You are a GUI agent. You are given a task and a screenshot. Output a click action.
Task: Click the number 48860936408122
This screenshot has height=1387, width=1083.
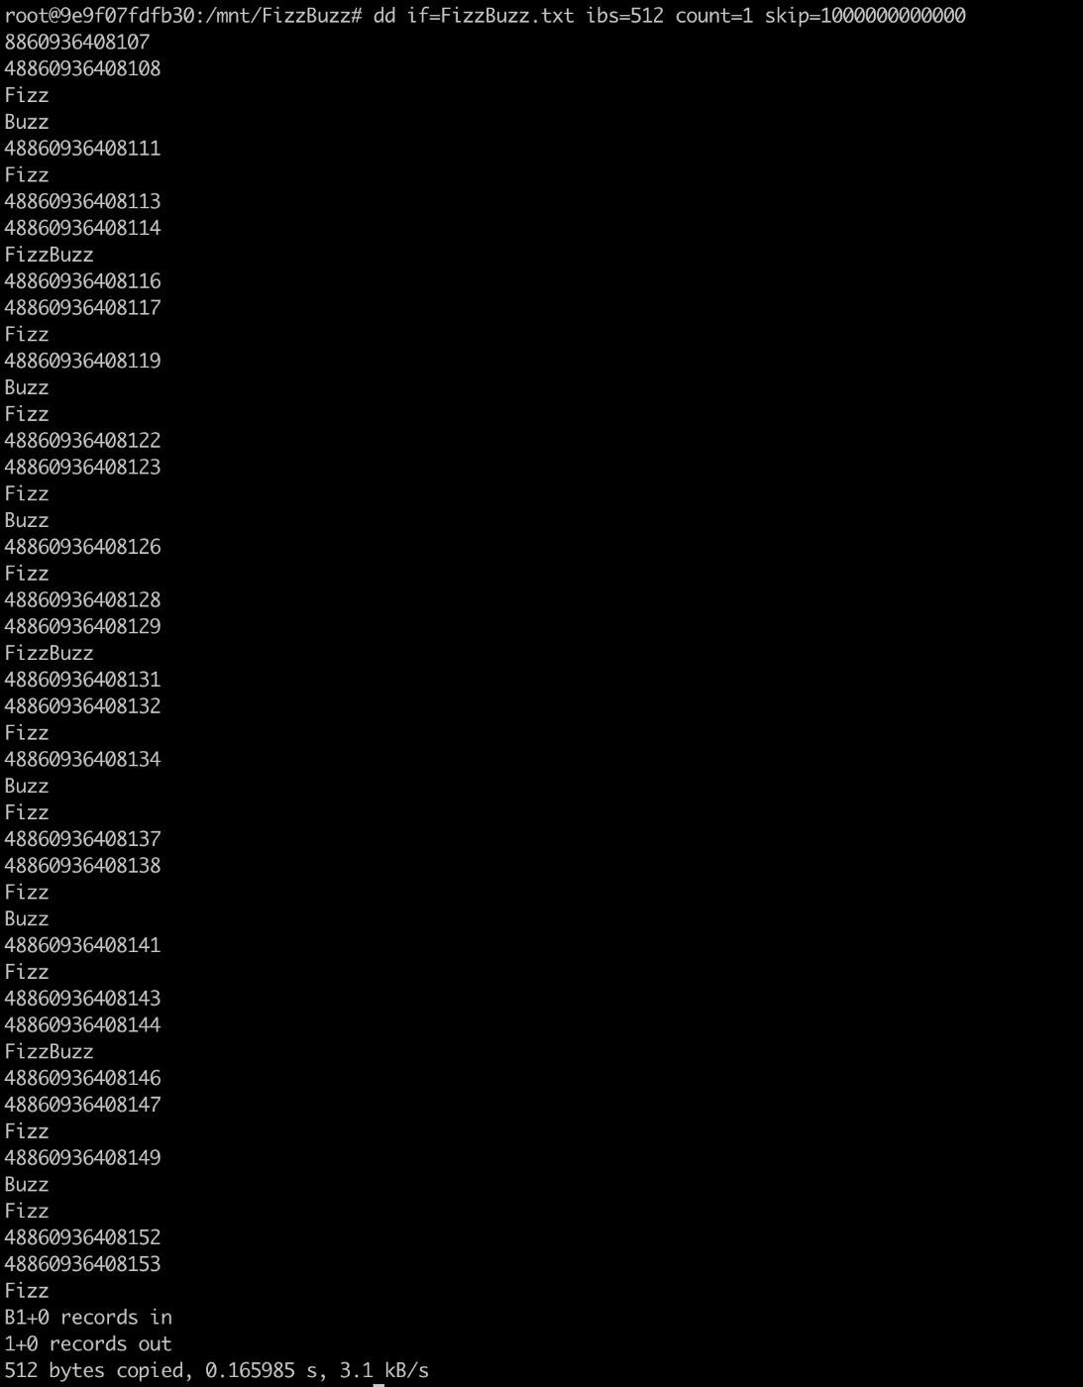pos(82,440)
